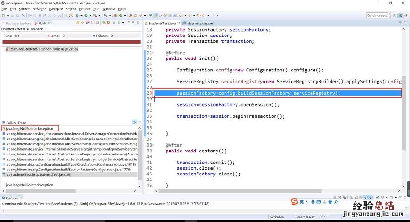Screen dimensions: 410x222
Task: Open the Refactor menu
Action: coord(39,9)
